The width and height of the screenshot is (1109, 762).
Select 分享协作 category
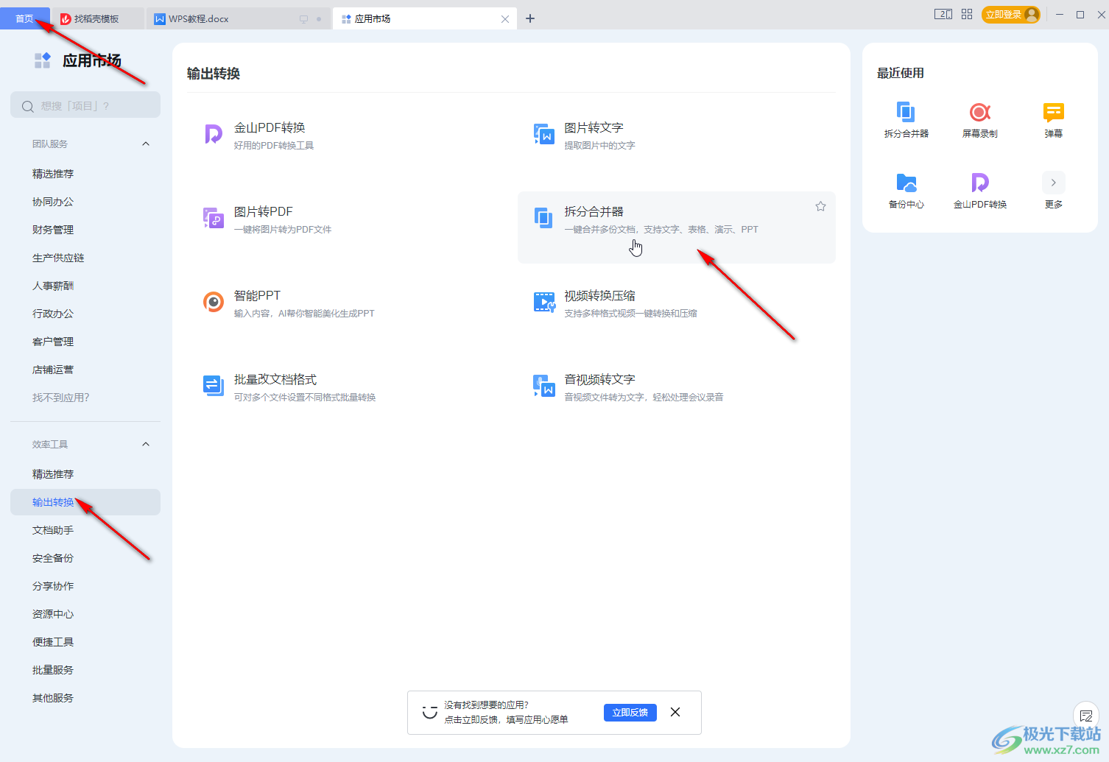pos(53,586)
